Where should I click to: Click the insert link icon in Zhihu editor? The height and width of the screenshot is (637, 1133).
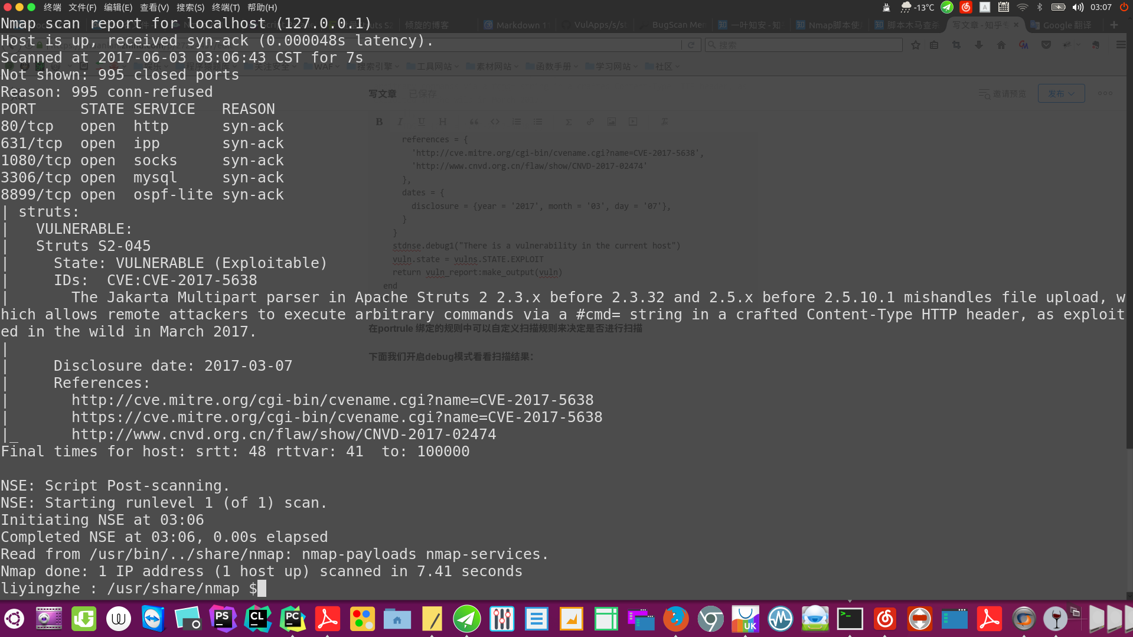click(x=590, y=122)
